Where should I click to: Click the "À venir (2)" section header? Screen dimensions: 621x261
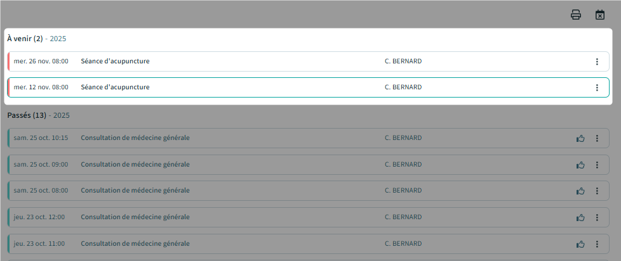pos(25,39)
